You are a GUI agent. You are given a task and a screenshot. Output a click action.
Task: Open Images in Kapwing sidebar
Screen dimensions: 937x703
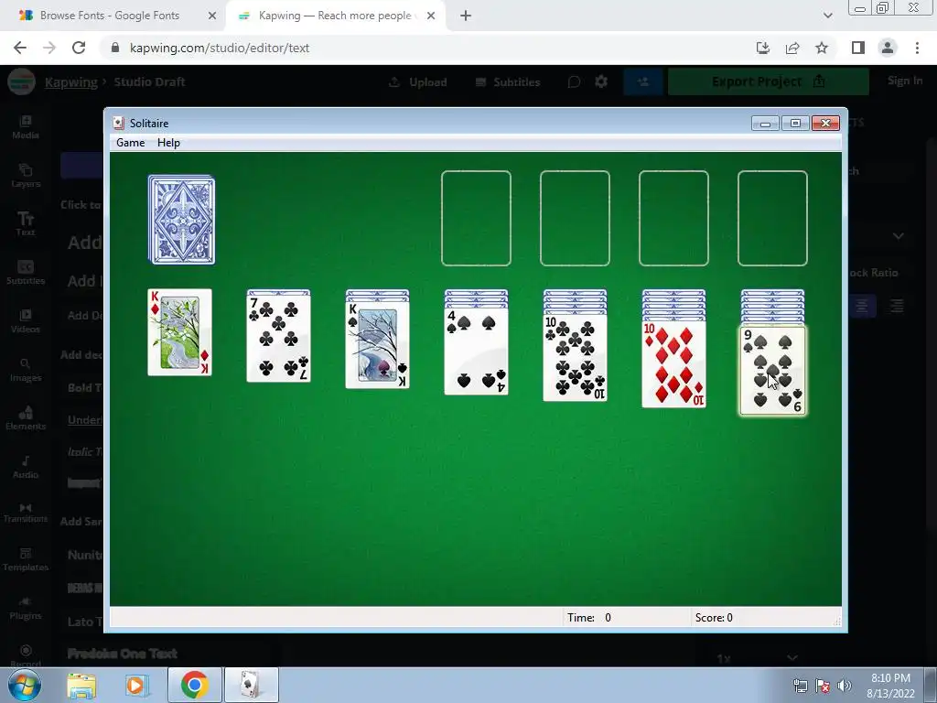coord(25,370)
